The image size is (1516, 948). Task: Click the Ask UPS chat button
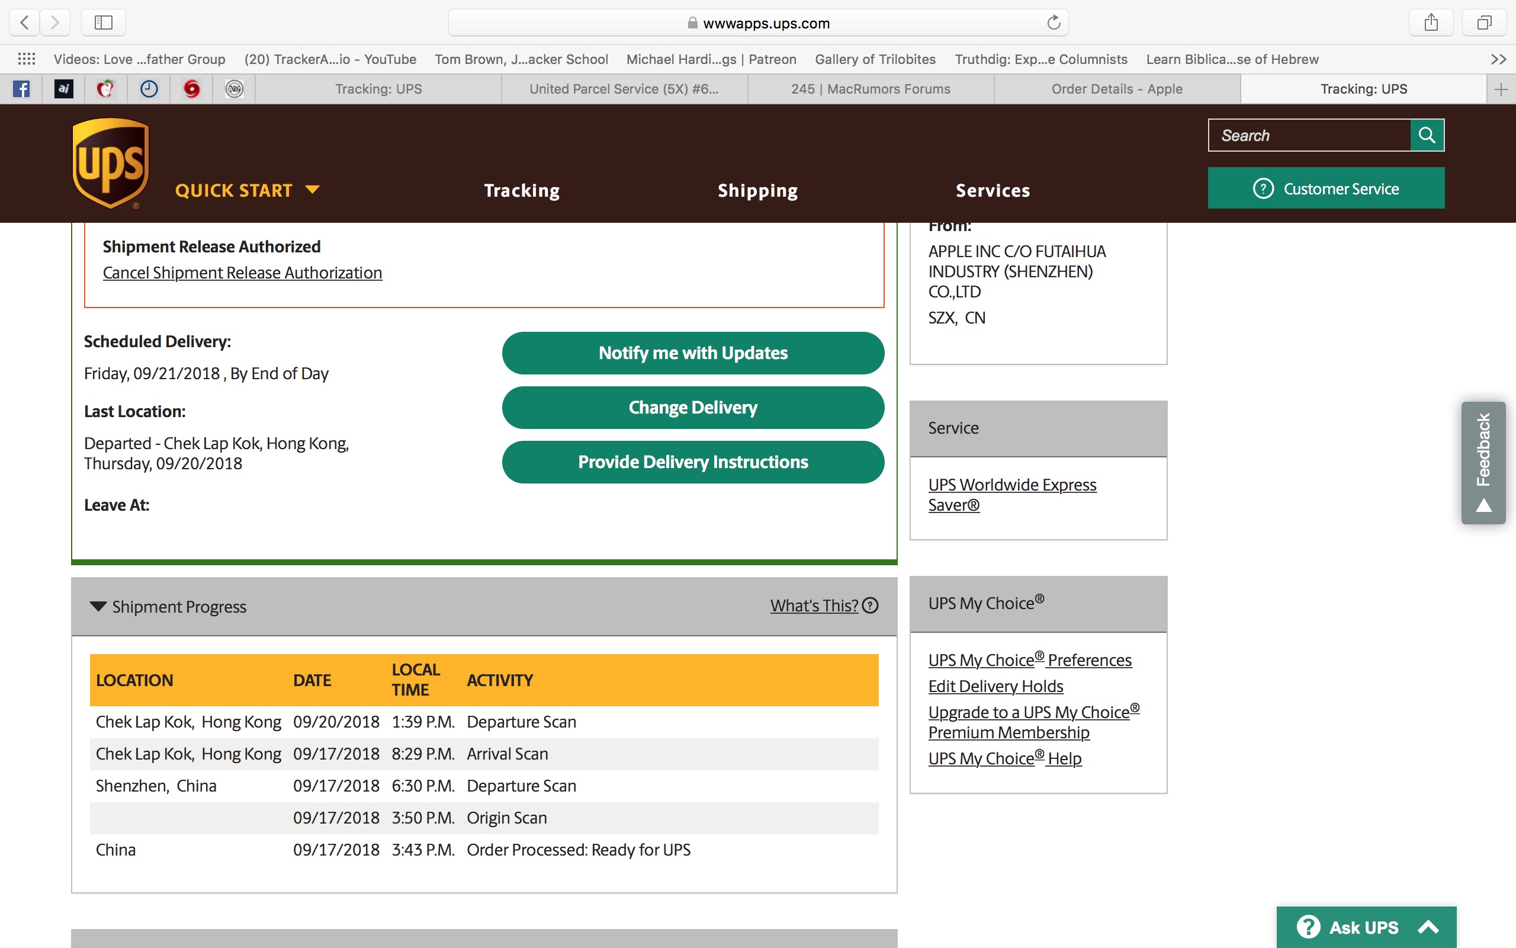1366,927
